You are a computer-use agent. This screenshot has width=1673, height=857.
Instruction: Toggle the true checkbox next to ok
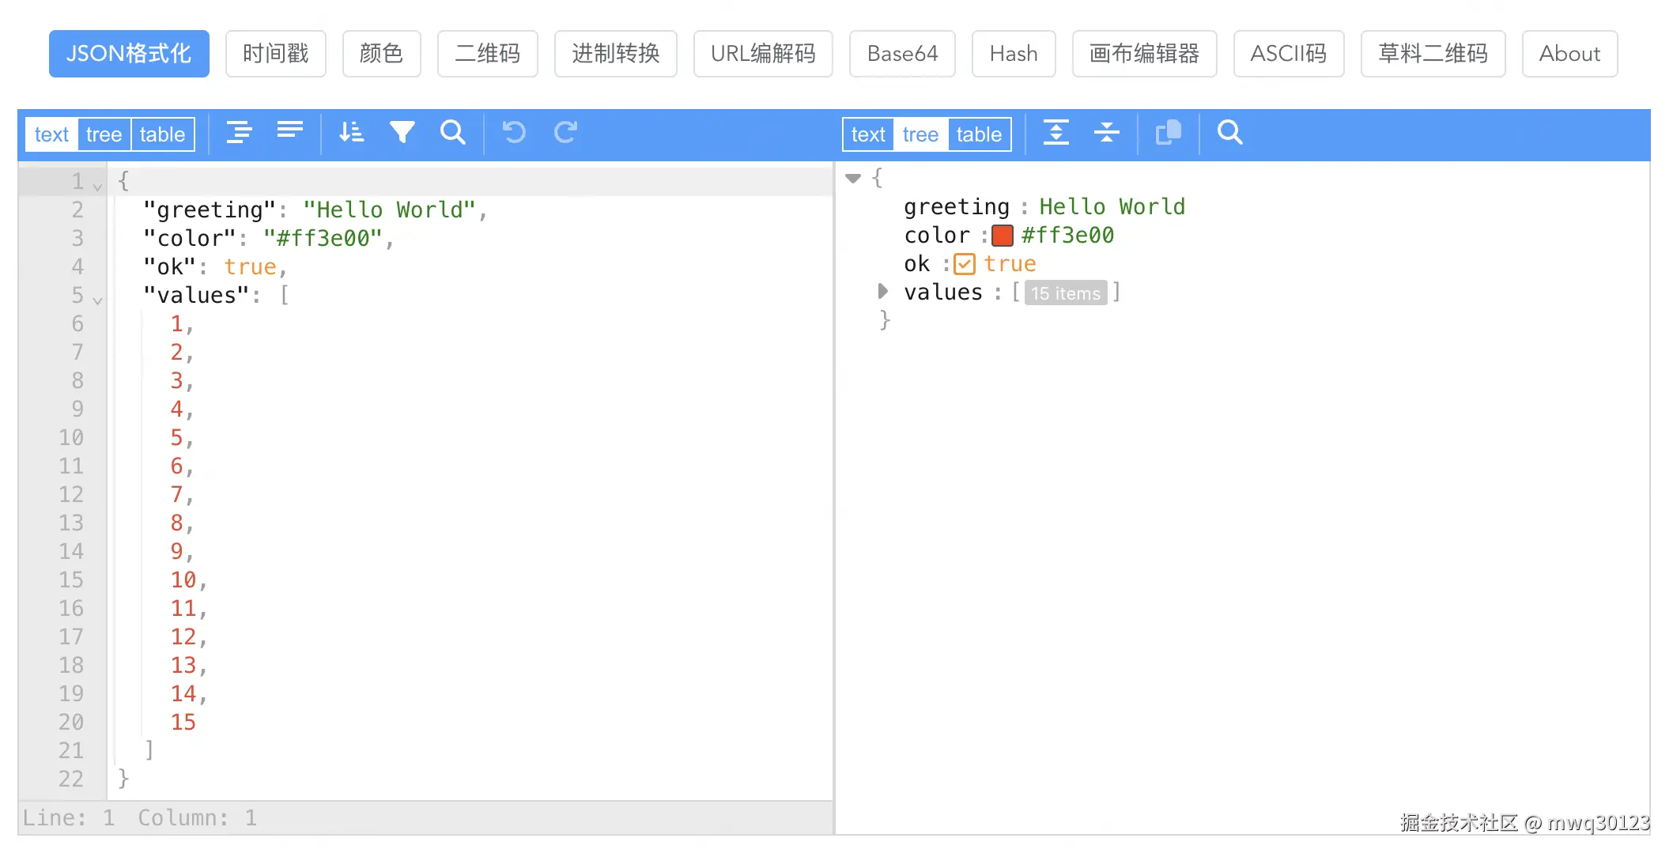click(x=965, y=263)
